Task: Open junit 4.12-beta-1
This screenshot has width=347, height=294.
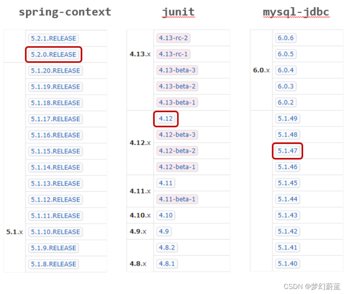Action: 177,167
